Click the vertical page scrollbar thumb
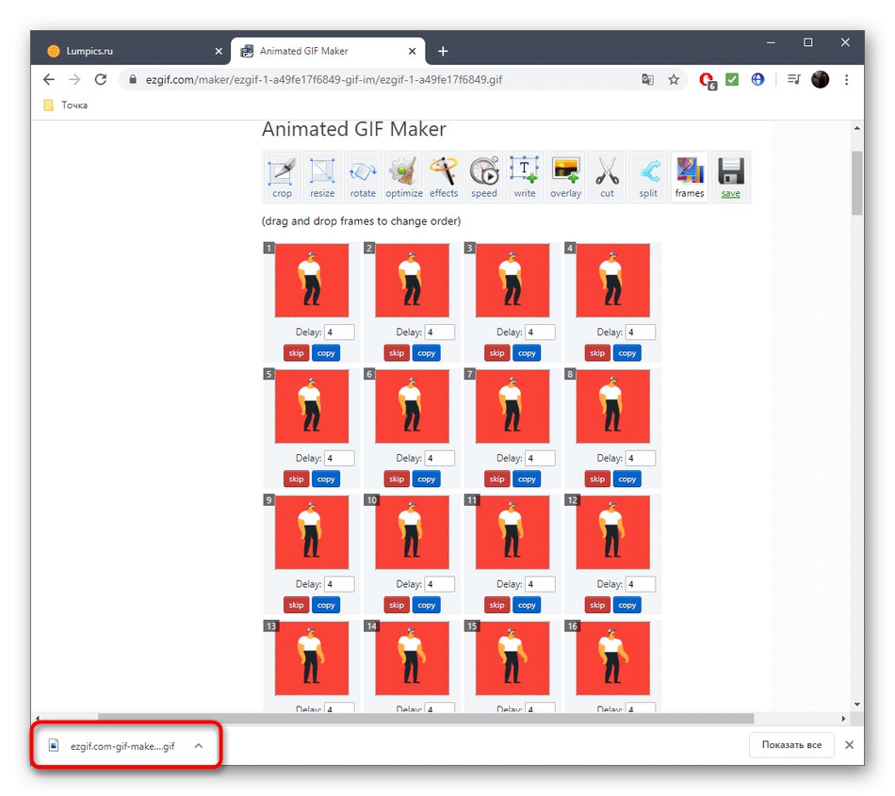The image size is (895, 796). tap(856, 183)
